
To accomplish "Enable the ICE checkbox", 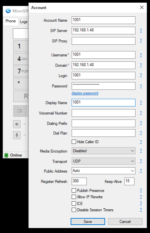I will coord(74,203).
